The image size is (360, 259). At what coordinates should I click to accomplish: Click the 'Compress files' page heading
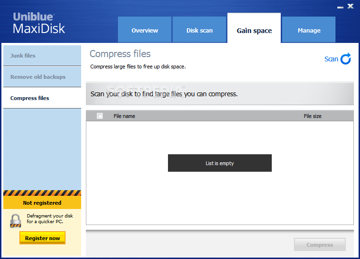[x=120, y=54]
